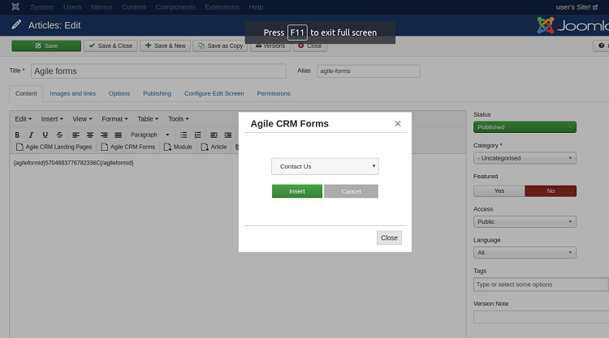Click the Agile CRM Forms editor button
This screenshot has height=338, width=609.
pos(128,147)
